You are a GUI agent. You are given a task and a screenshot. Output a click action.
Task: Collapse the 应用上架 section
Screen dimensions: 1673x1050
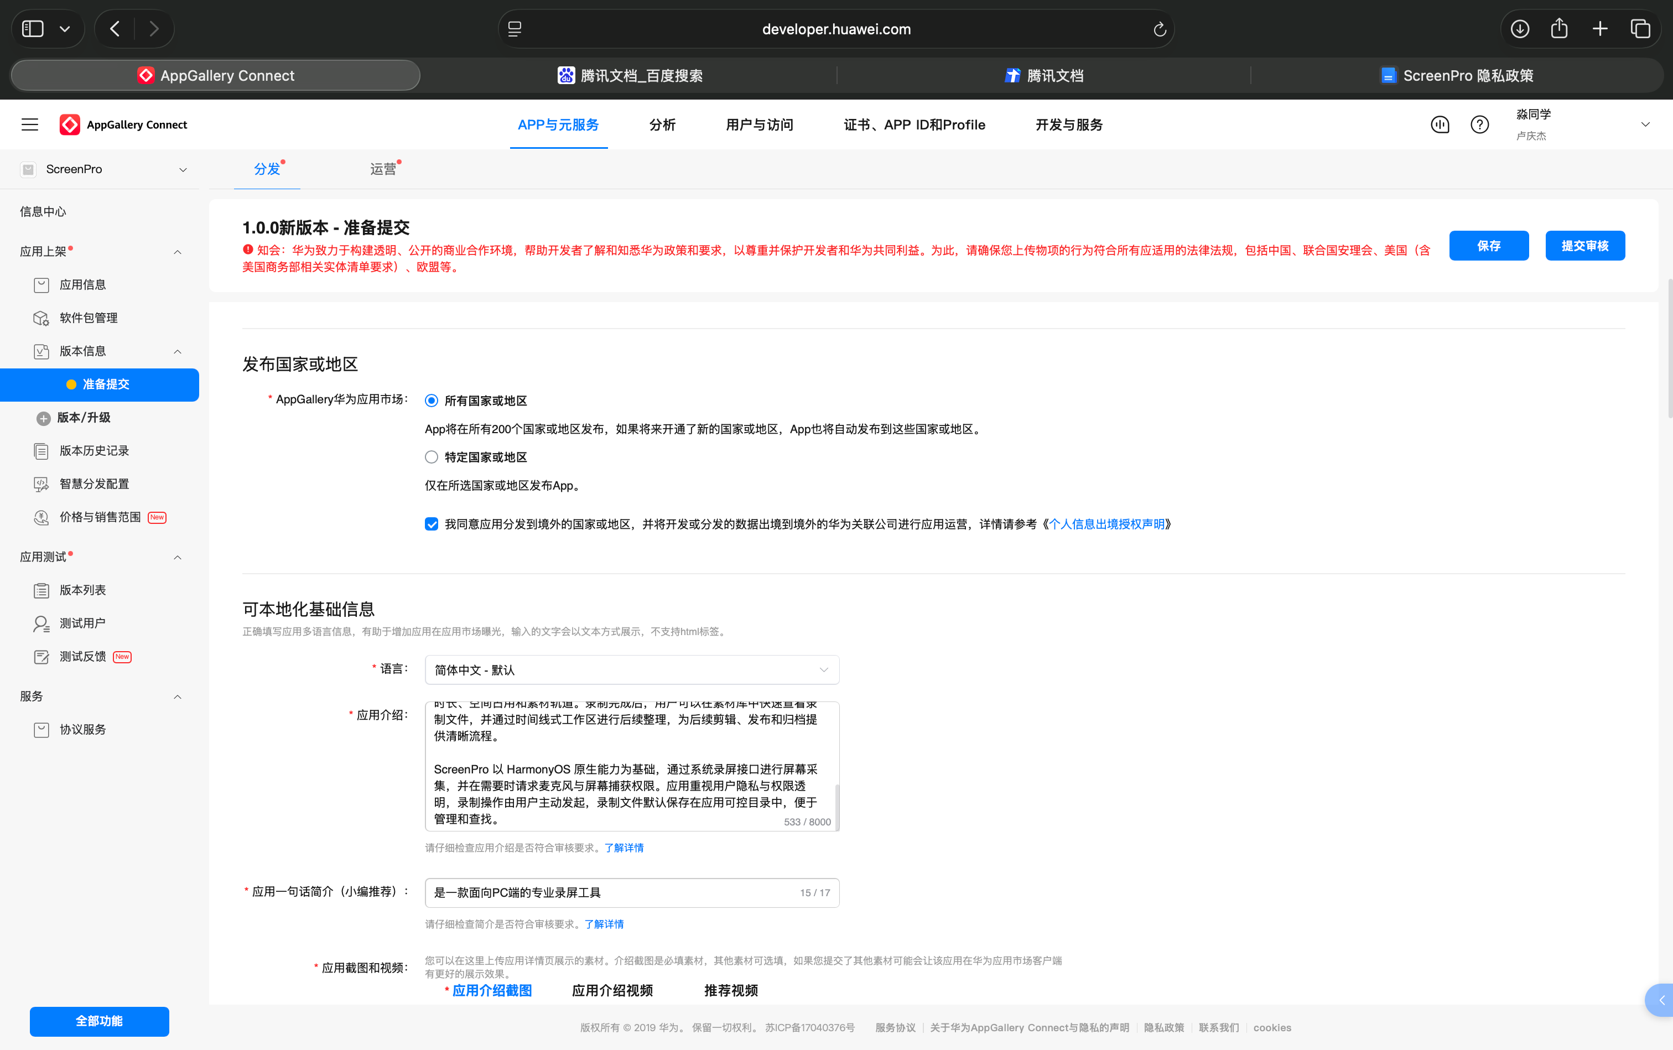(177, 251)
